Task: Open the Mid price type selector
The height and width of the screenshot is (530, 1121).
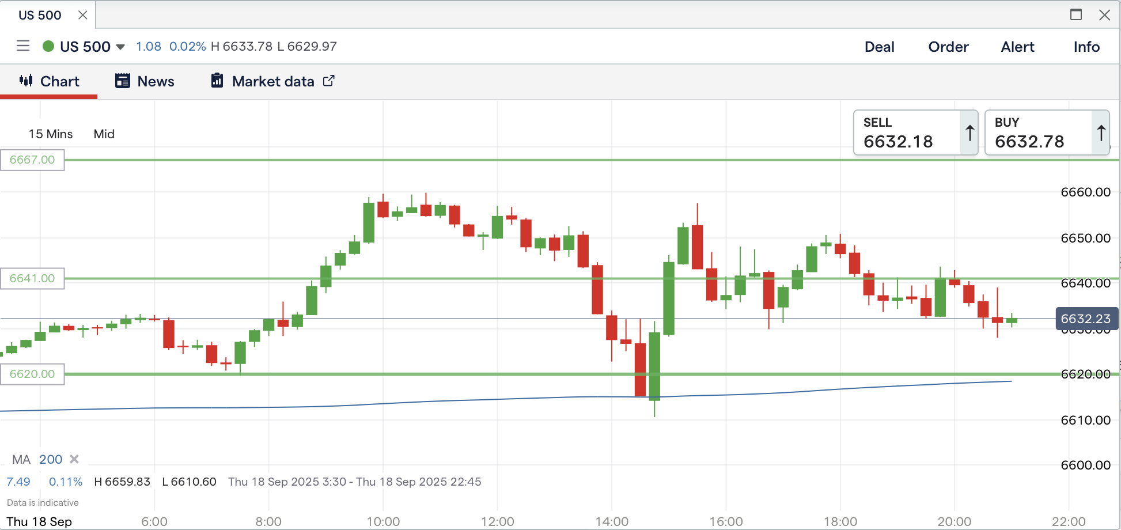Action: (x=104, y=134)
